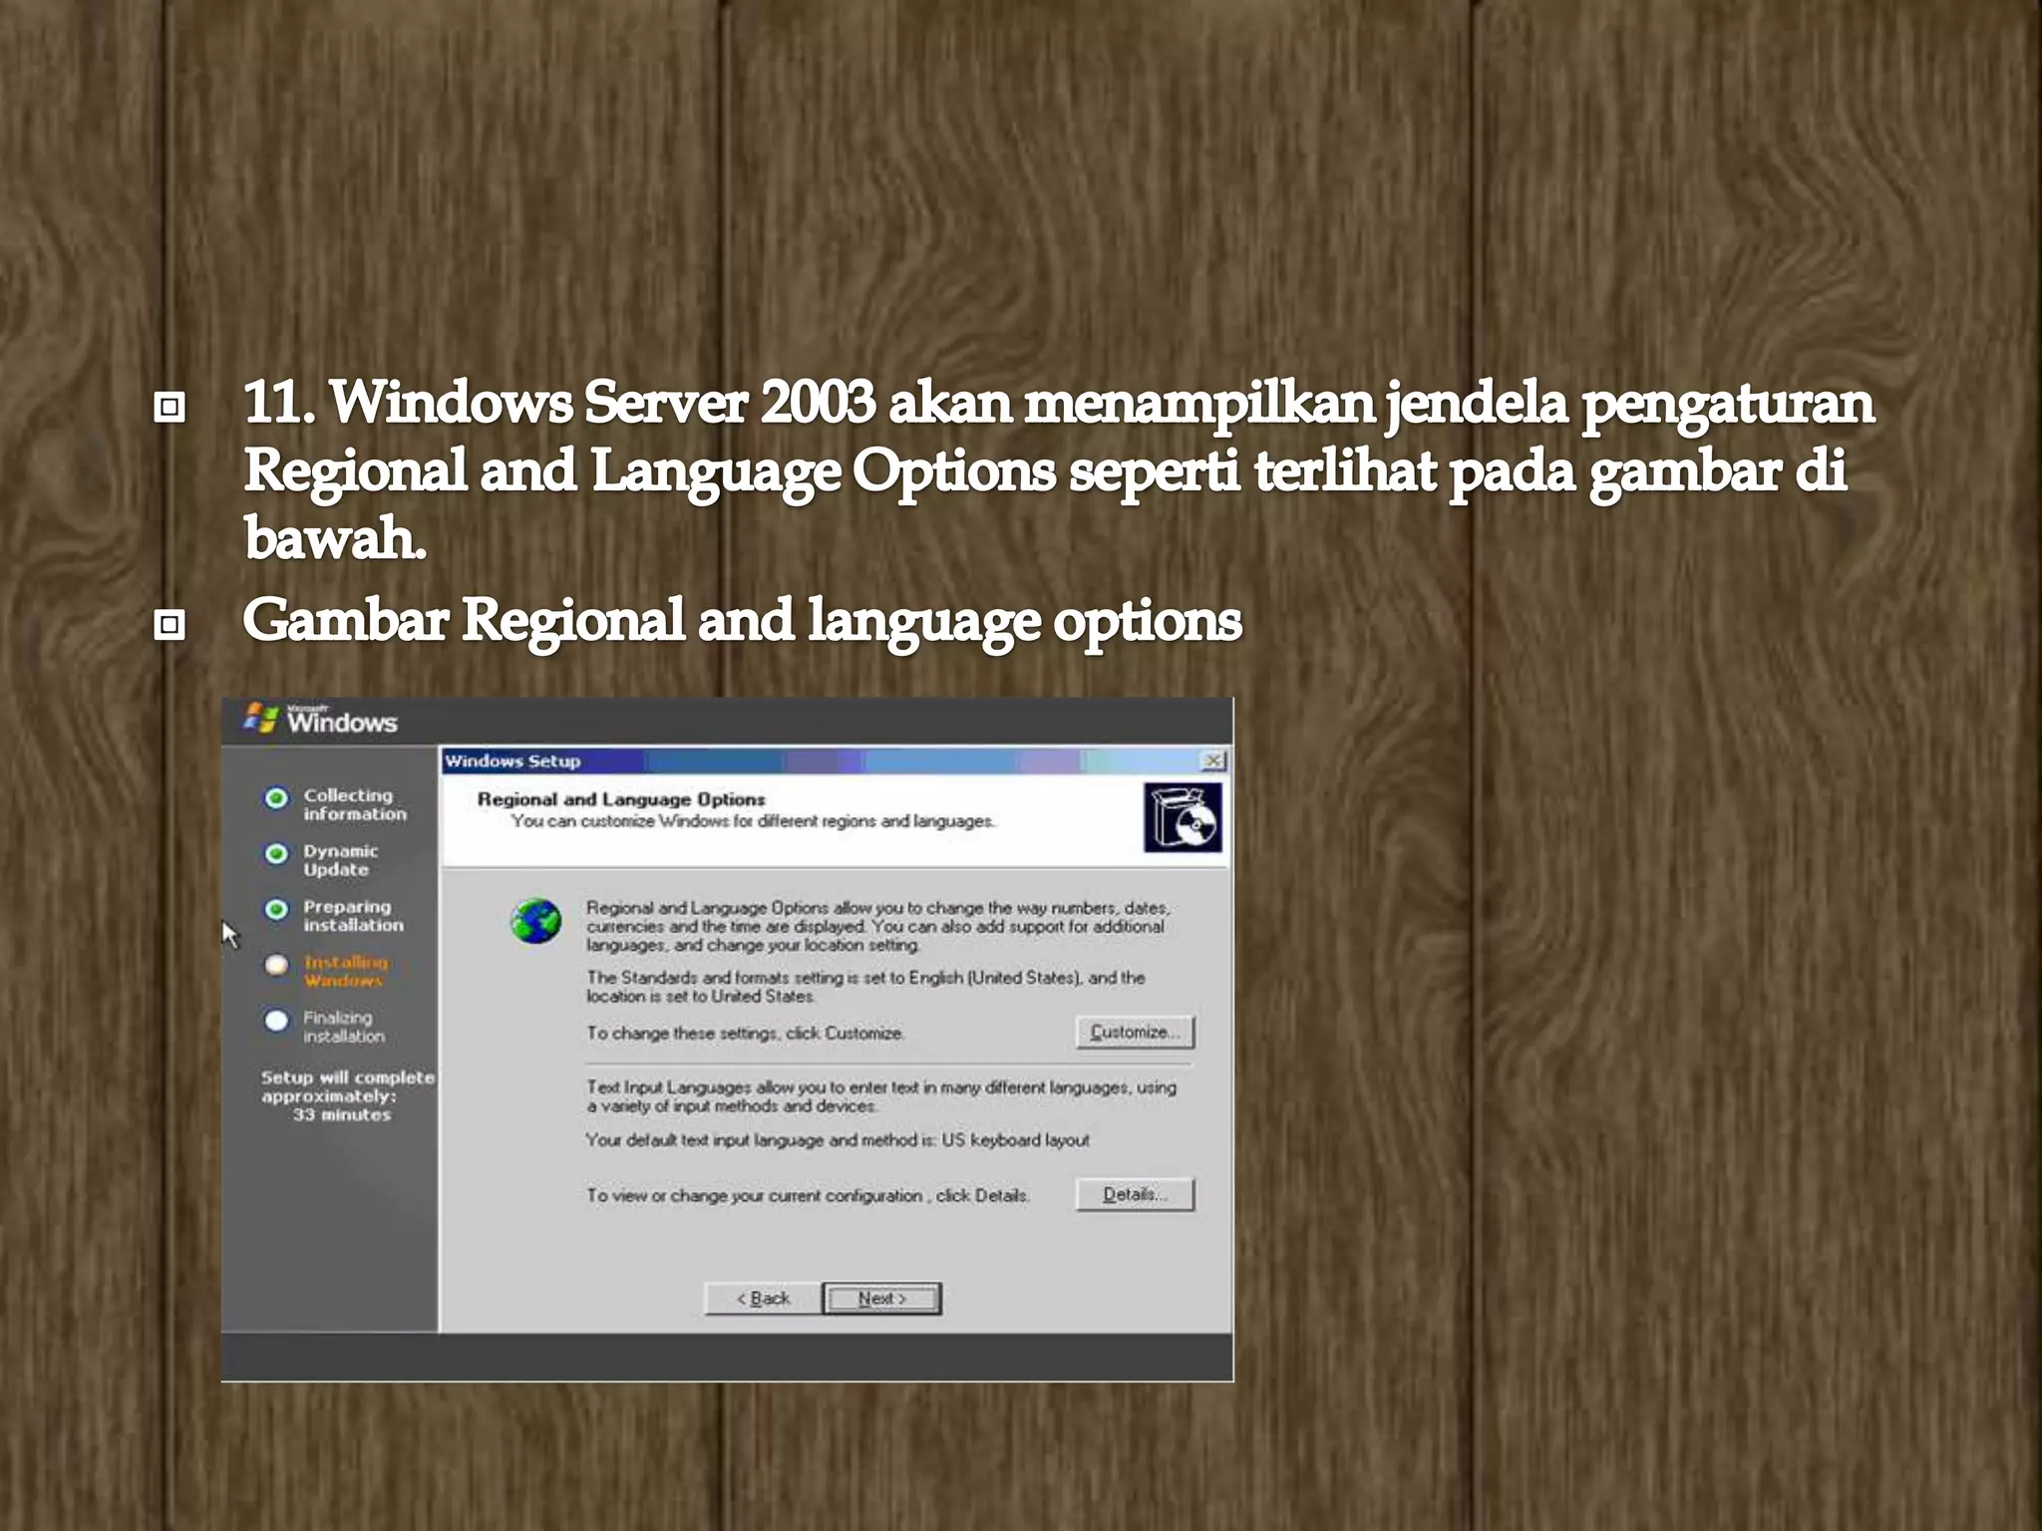
Task: Click the Dynamic Update step indicator
Action: (276, 854)
